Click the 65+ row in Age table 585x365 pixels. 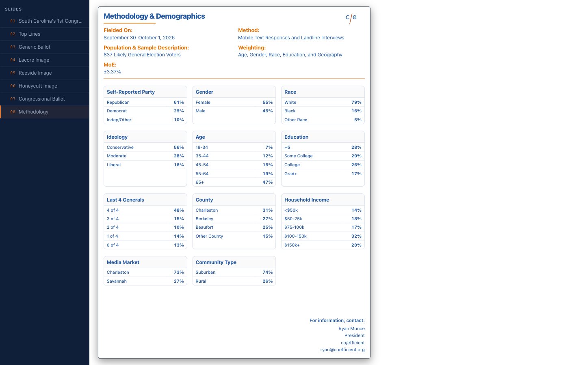coord(234,182)
